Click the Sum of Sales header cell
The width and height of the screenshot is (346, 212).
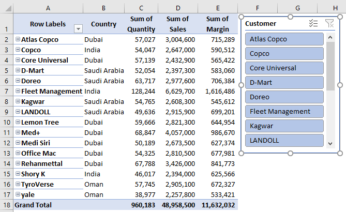click(x=178, y=24)
